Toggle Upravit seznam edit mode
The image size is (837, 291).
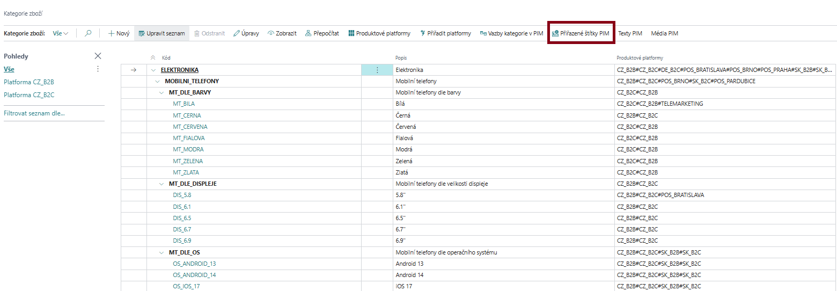(161, 33)
